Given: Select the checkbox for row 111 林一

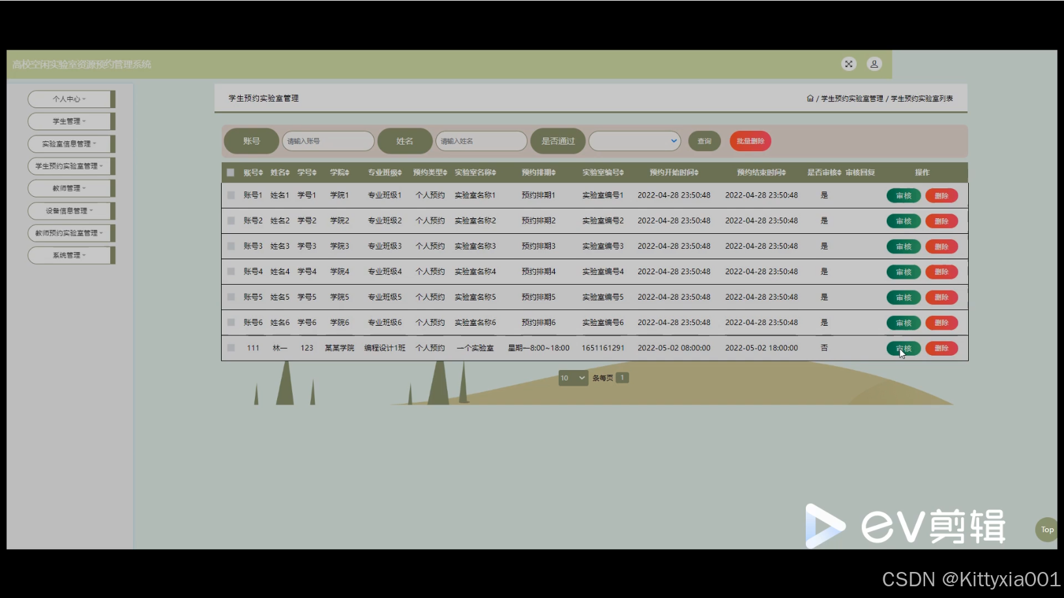Looking at the screenshot, I should [x=231, y=348].
